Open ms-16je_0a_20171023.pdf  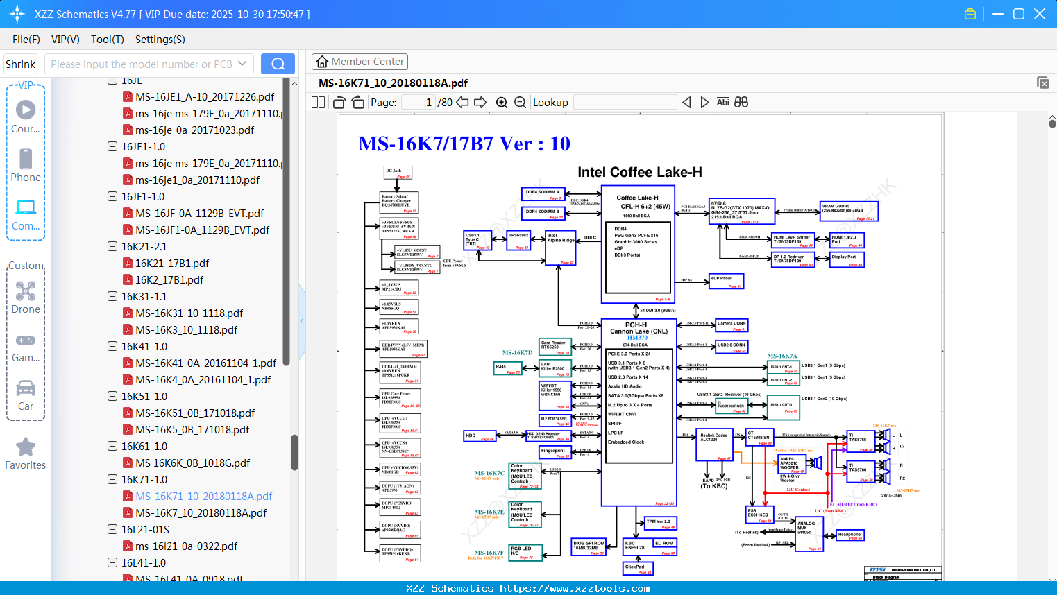click(x=195, y=130)
